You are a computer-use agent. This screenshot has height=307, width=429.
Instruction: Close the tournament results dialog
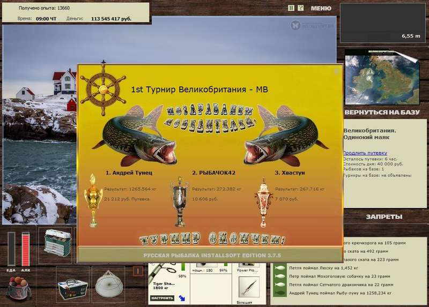point(337,71)
